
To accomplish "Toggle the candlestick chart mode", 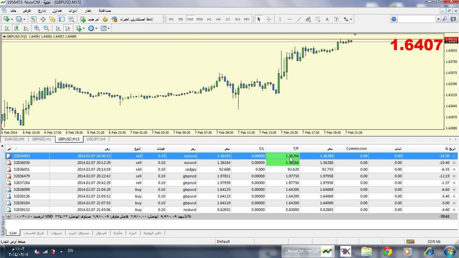I will pos(17,28).
